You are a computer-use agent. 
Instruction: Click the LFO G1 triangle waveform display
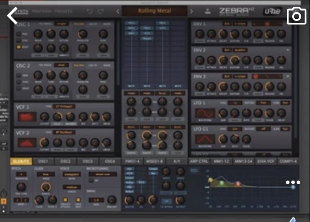(x=205, y=139)
